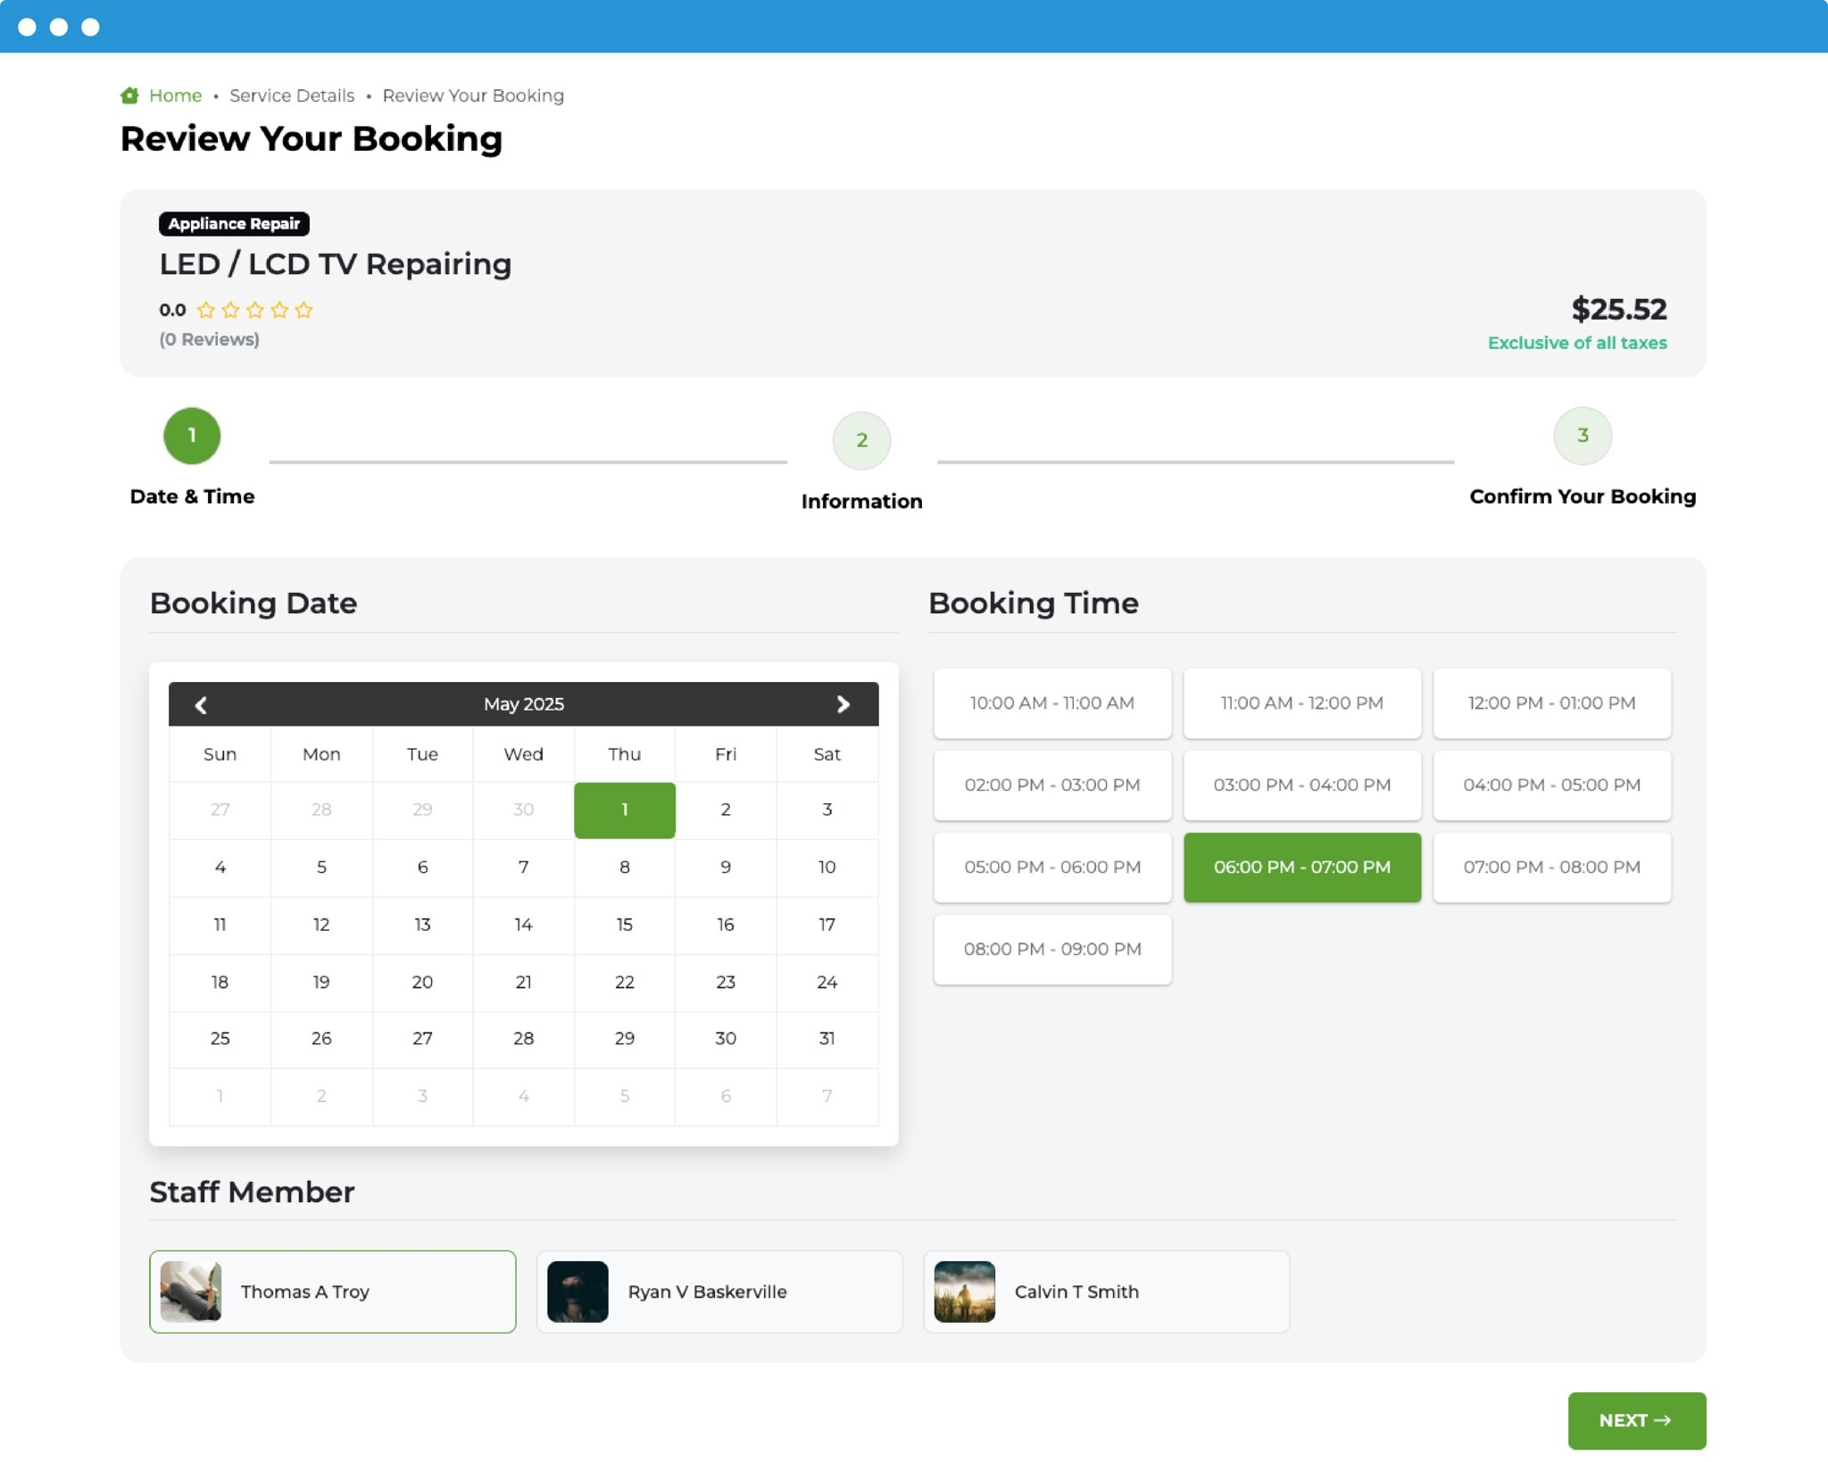Select the 07:00 PM - 08:00 PM slot

[x=1551, y=868]
